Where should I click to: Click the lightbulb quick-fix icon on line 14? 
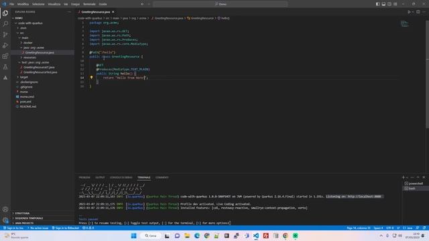(x=91, y=78)
